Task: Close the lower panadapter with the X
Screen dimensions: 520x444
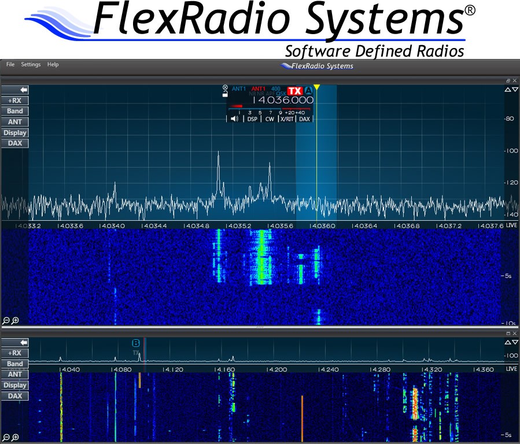Action: click(515, 334)
